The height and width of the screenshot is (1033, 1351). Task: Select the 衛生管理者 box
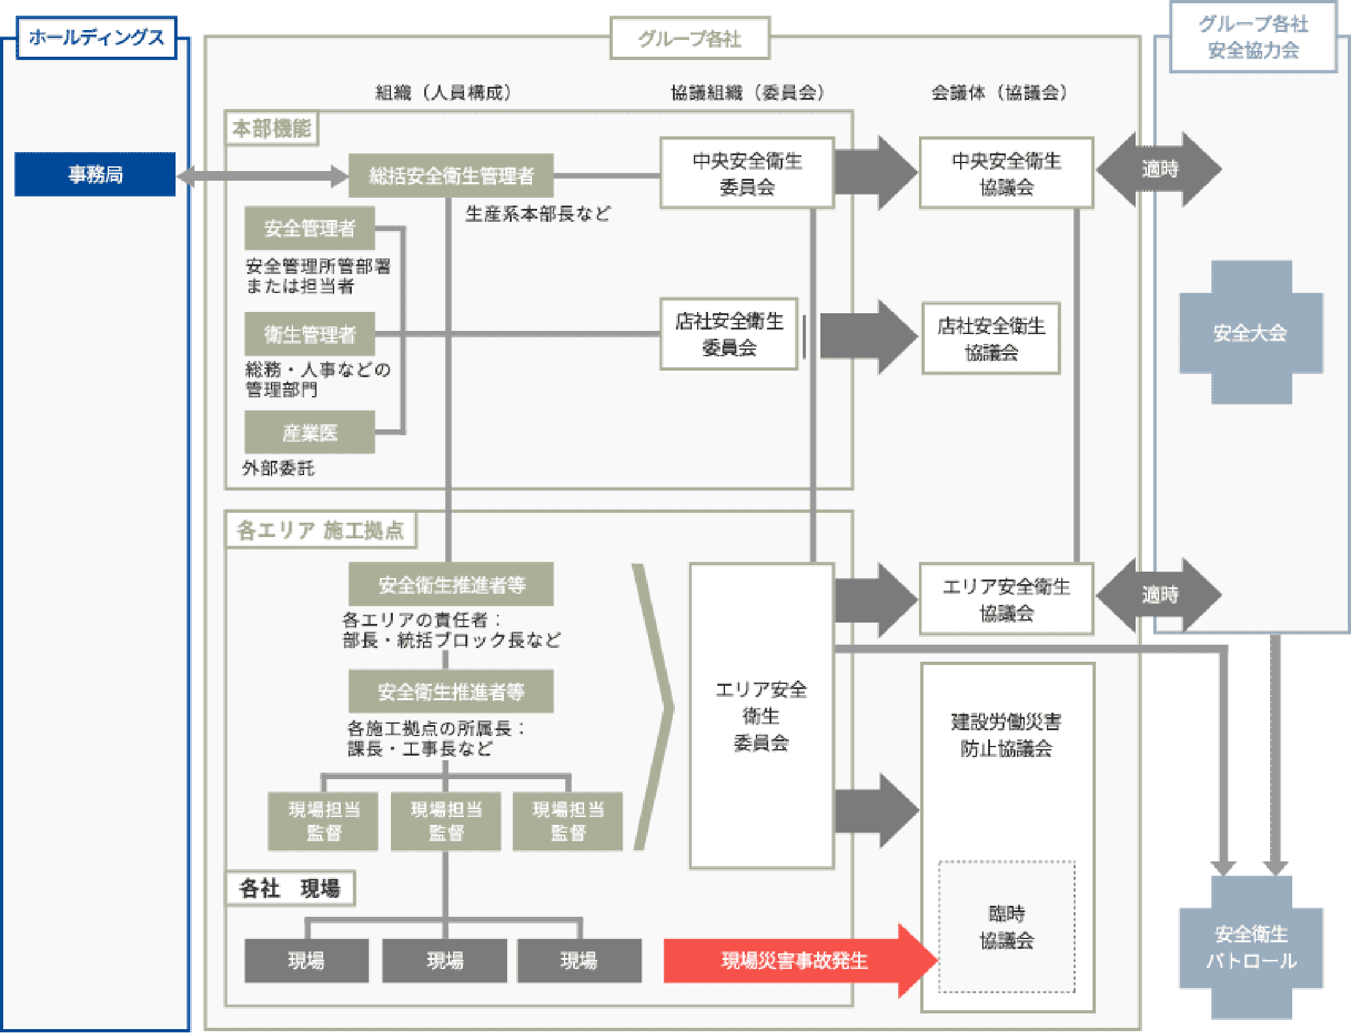[x=310, y=334]
